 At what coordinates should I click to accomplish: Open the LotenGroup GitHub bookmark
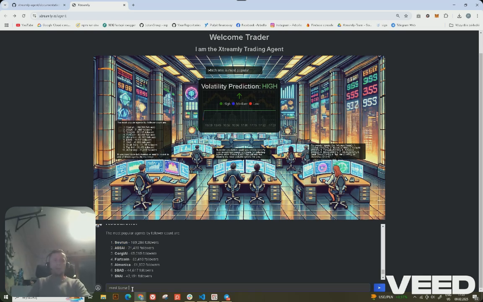(154, 25)
